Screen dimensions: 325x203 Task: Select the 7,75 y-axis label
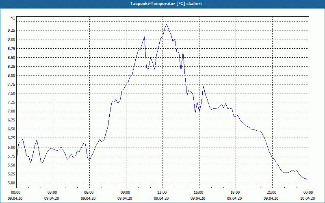[x=11, y=84]
